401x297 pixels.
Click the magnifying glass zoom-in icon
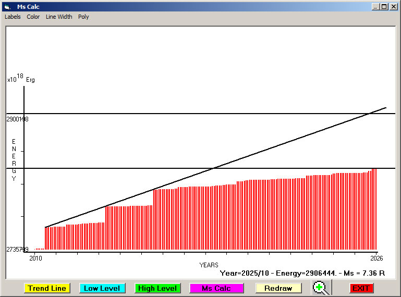pos(322,288)
